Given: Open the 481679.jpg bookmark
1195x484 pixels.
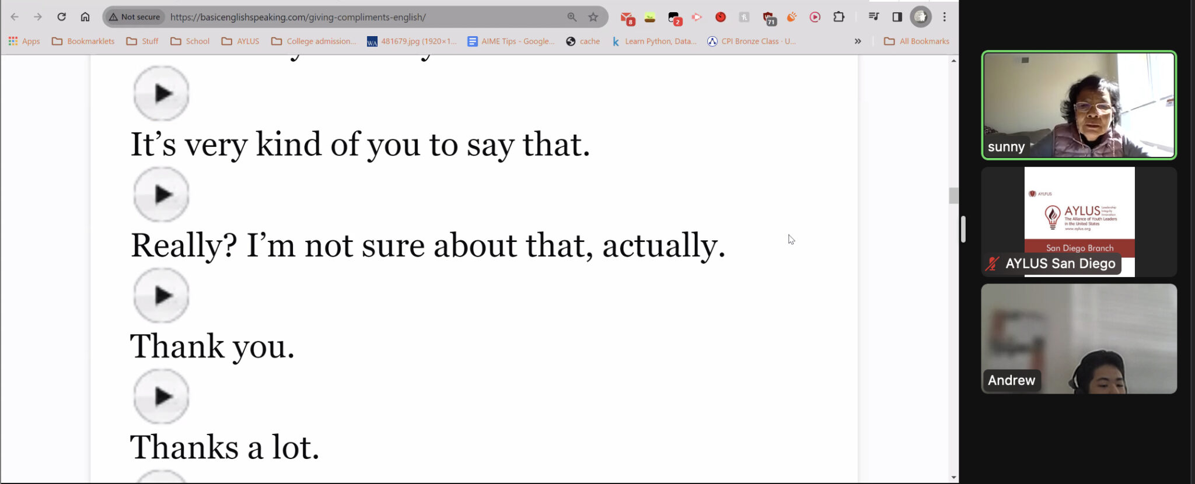Looking at the screenshot, I should pos(411,41).
